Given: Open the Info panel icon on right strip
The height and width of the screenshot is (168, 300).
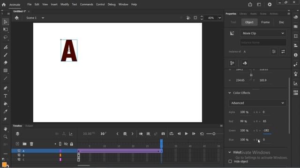Looking at the screenshot, I should [x=296, y=55].
